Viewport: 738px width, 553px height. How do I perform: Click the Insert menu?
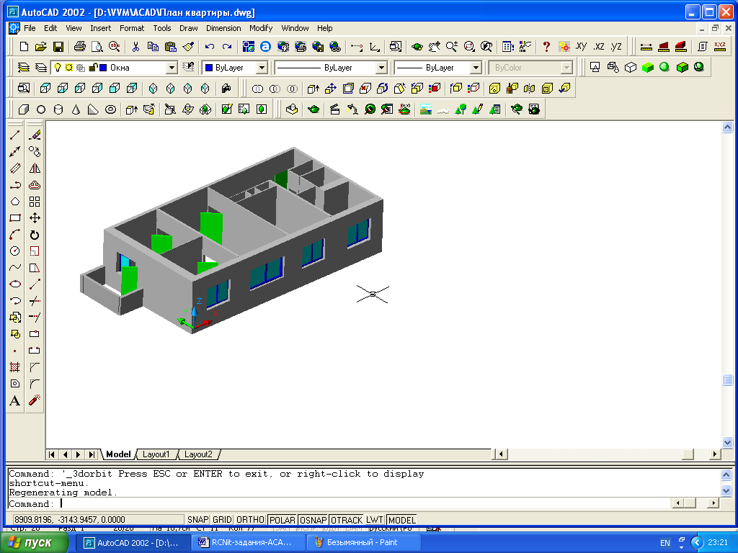point(101,28)
